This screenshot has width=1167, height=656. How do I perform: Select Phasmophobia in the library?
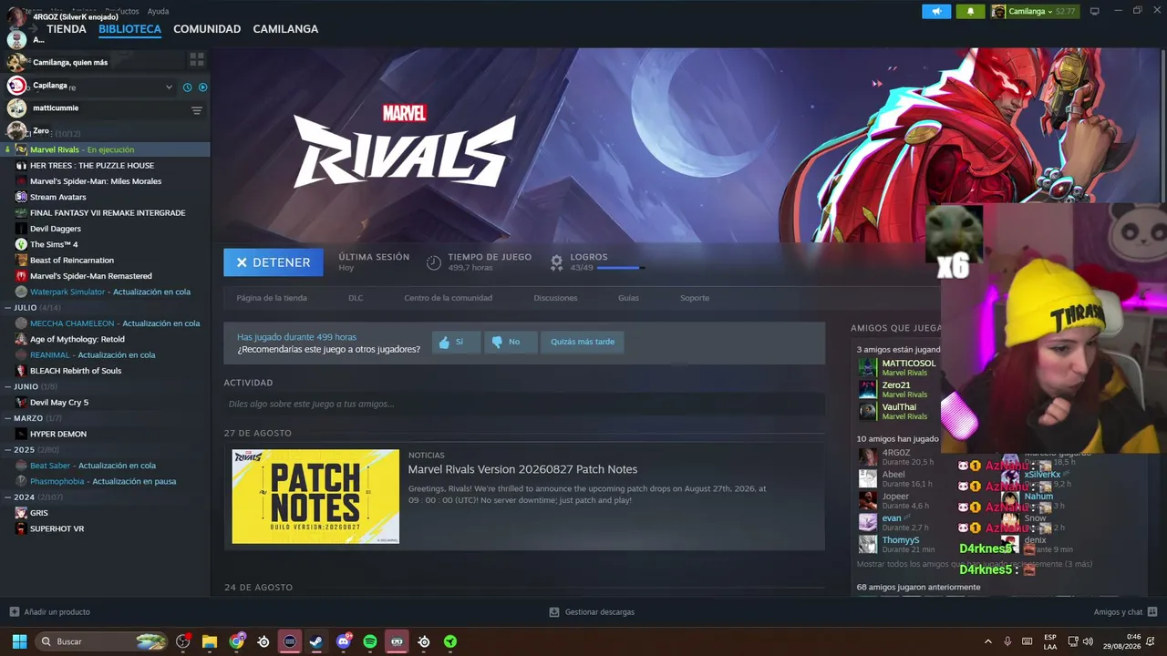105,481
